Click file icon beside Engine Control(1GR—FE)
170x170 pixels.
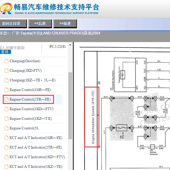click(x=7, y=90)
